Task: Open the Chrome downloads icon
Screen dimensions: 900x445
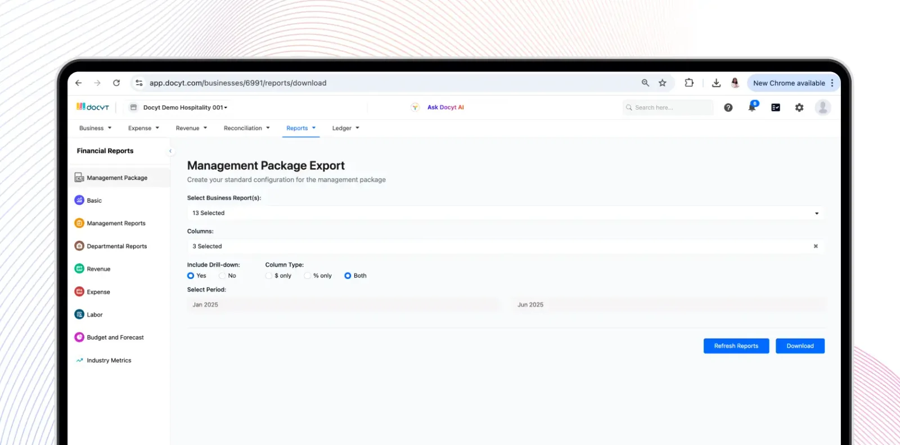Action: 716,83
